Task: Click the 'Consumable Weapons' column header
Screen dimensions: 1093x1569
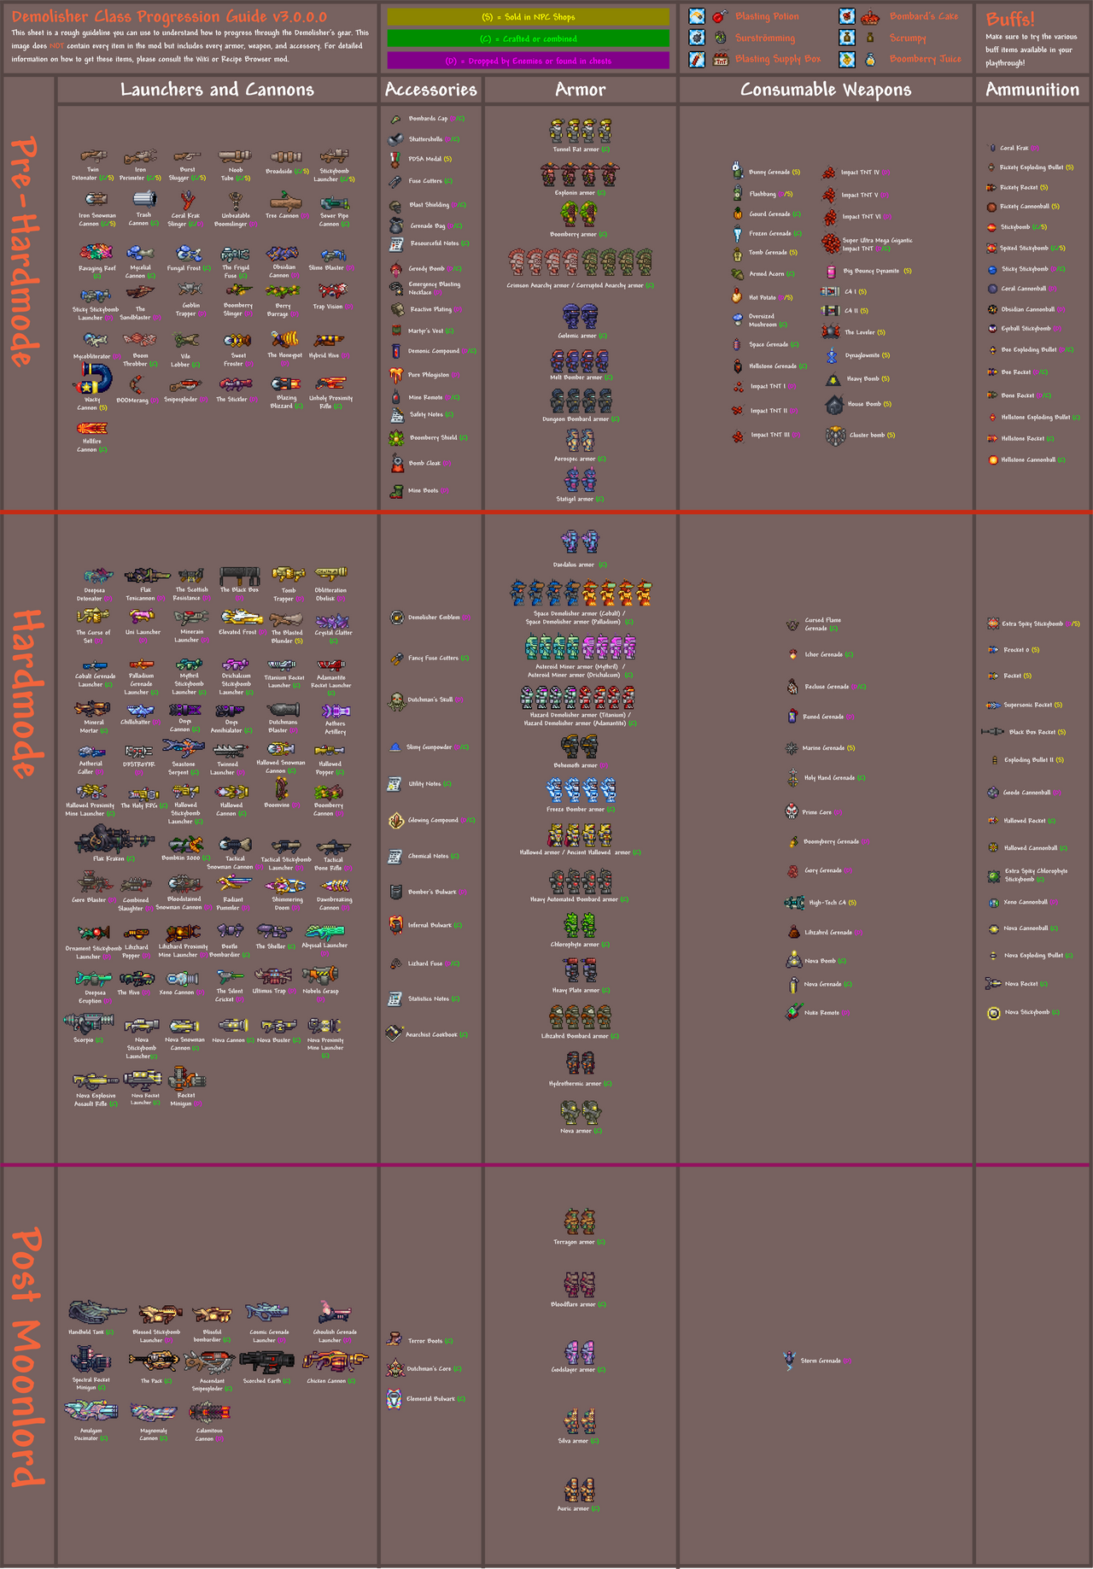Action: pyautogui.click(x=826, y=90)
